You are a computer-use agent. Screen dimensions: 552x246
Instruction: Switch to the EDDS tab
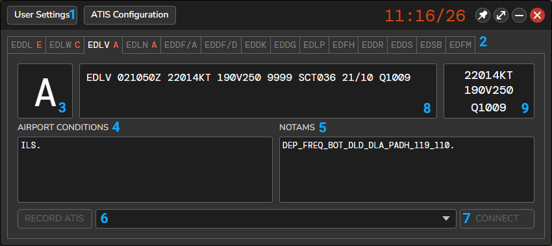[402, 45]
